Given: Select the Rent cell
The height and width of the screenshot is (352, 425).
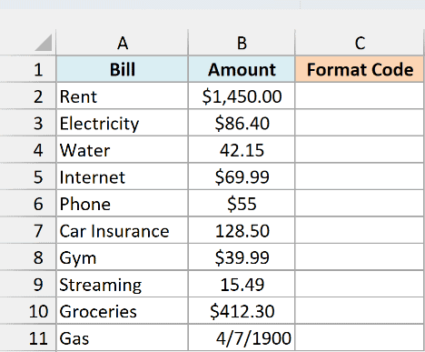Looking at the screenshot, I should 123,96.
